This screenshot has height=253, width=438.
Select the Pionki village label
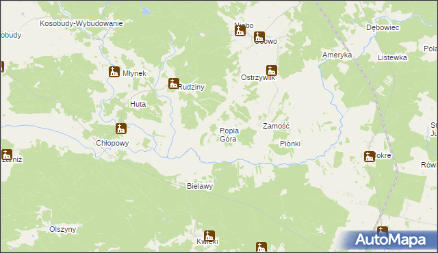pos(290,144)
